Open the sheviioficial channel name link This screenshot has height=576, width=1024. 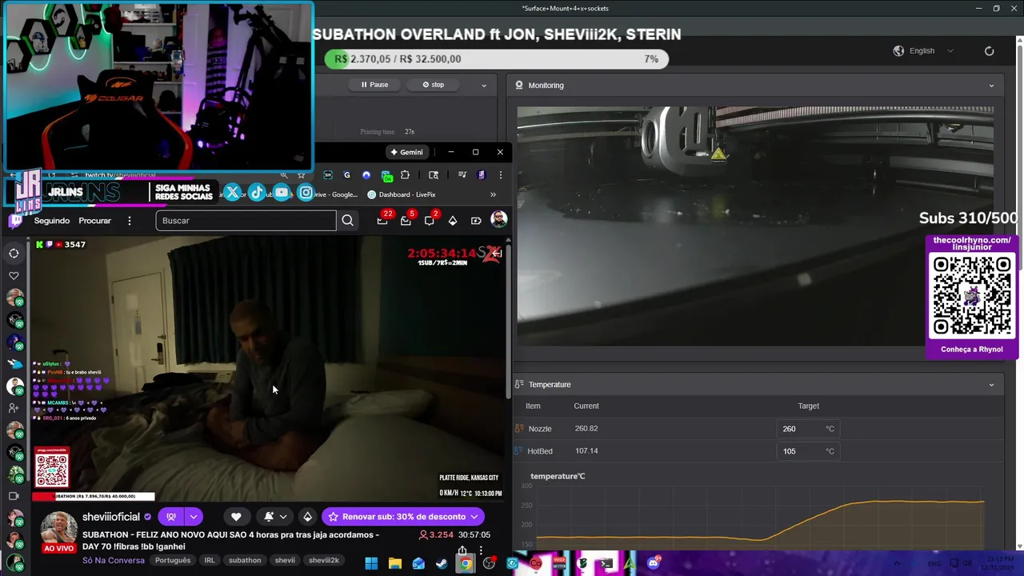pyautogui.click(x=111, y=517)
